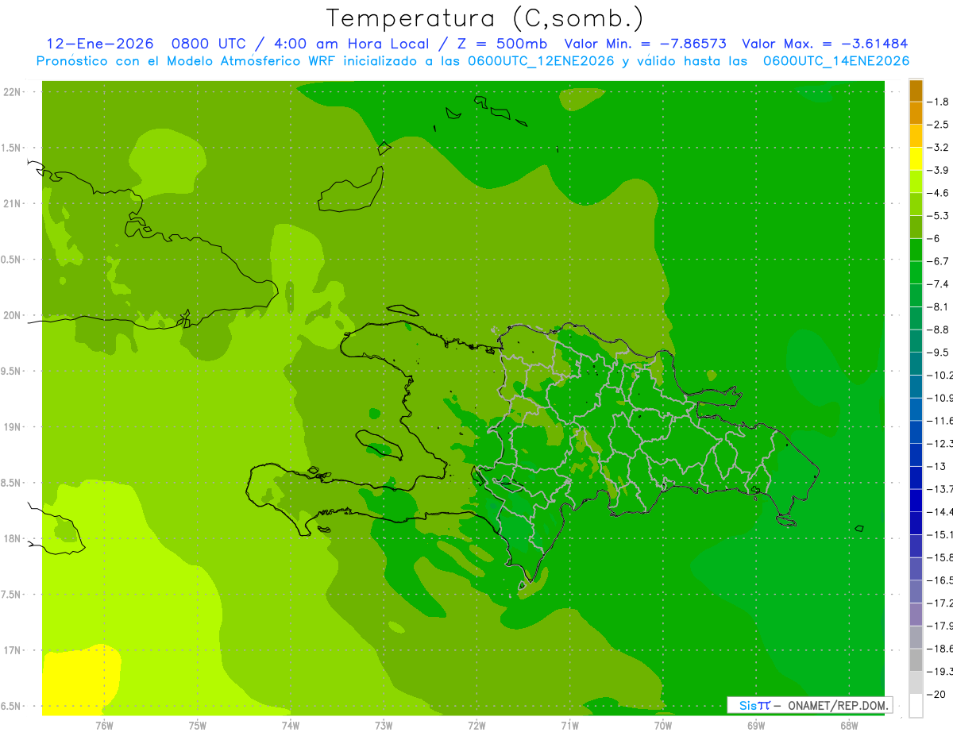Viewport: 953px width, 736px height.
Task: Click the '75W' longitude axis label
Action: coord(197,726)
